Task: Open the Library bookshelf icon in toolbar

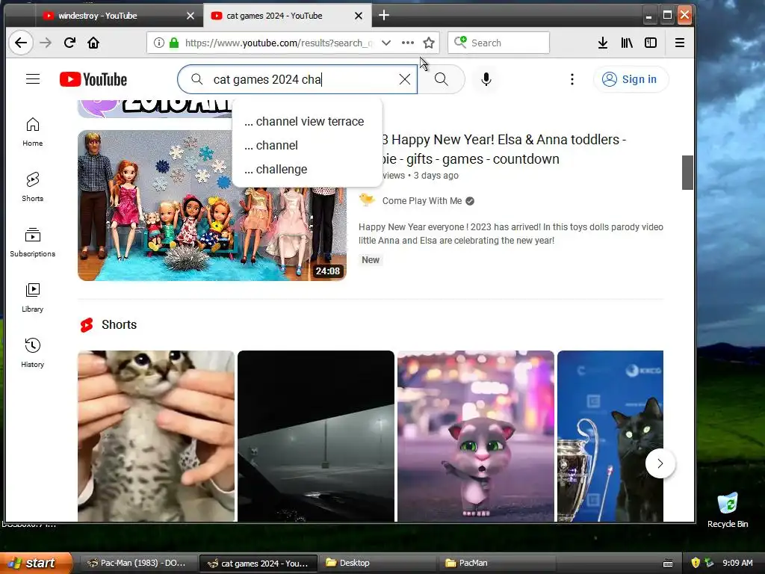Action: (x=627, y=43)
